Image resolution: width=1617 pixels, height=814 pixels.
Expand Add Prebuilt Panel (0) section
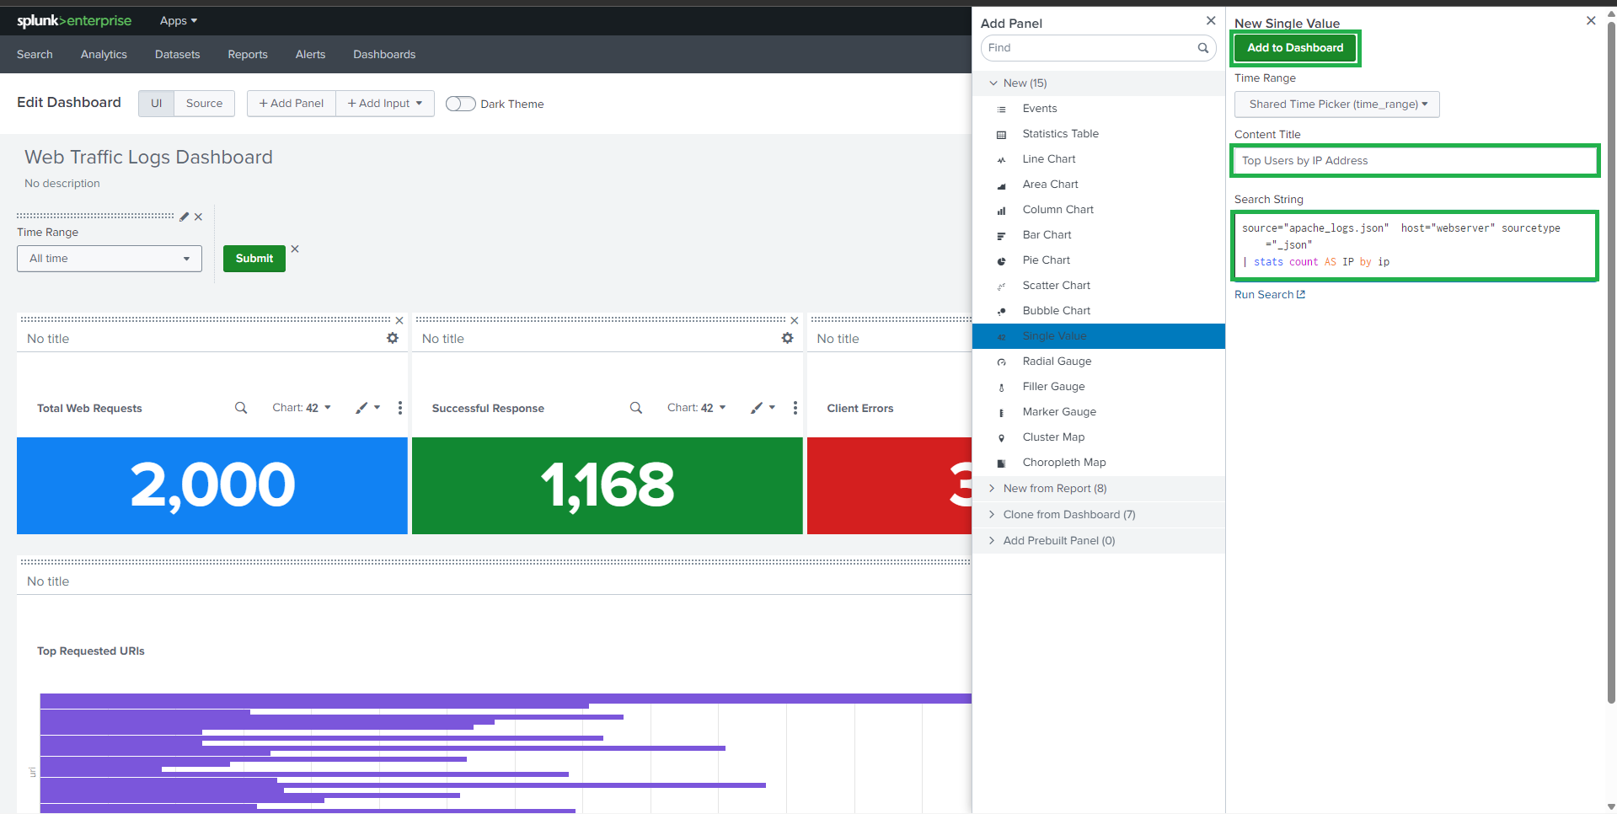pyautogui.click(x=1099, y=541)
